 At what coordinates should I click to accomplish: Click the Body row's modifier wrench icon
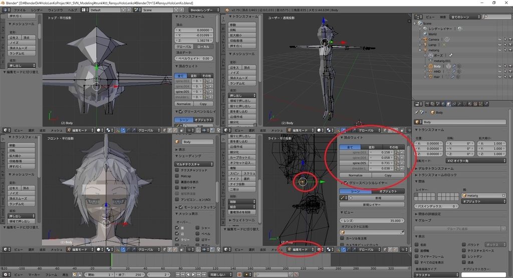tap(454, 67)
